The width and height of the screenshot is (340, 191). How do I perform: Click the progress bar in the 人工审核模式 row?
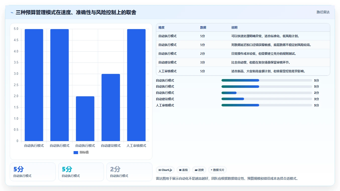point(267,105)
